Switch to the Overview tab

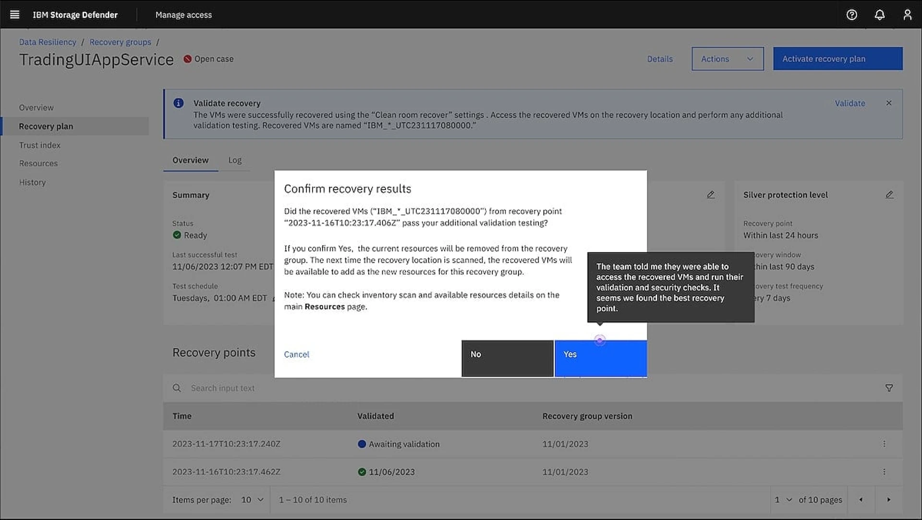(190, 160)
